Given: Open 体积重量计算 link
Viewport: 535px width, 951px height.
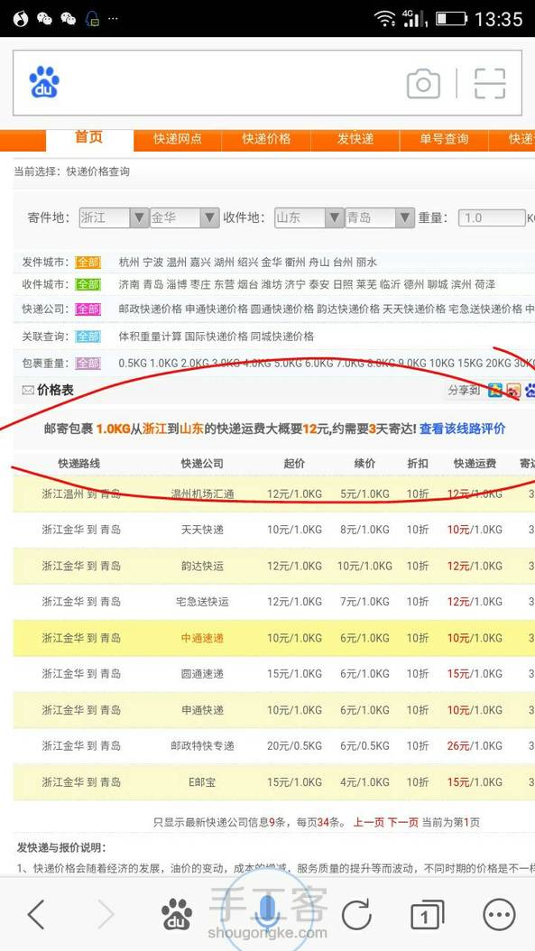Looking at the screenshot, I should pos(151,337).
